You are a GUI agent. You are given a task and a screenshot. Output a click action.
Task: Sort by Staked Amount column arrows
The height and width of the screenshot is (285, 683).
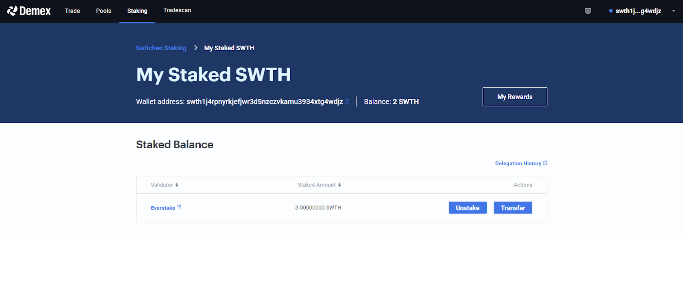339,185
